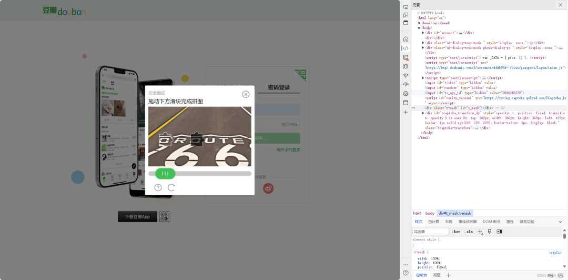Open the Performance gauge icon
This screenshot has height=280, width=568.
click(x=405, y=85)
